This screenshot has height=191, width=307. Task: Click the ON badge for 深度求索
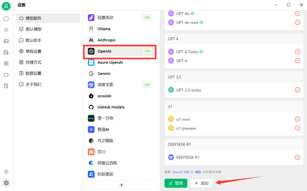coord(147,85)
